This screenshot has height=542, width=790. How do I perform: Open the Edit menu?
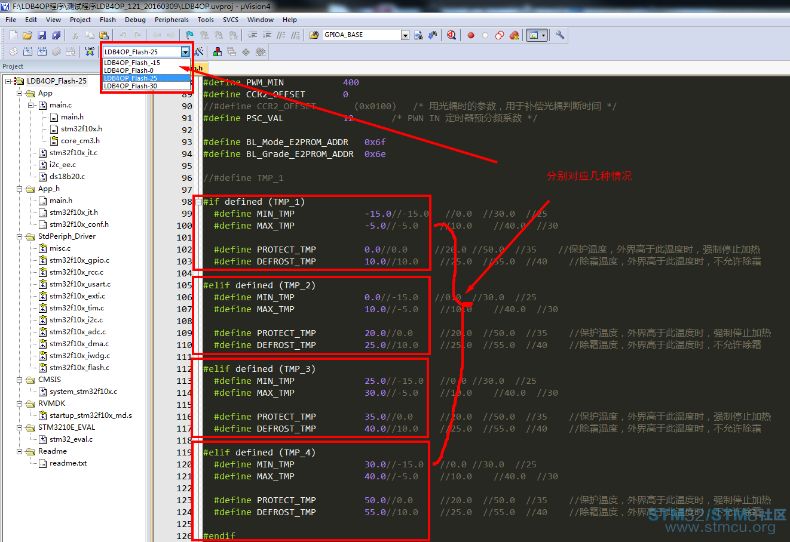pos(31,20)
